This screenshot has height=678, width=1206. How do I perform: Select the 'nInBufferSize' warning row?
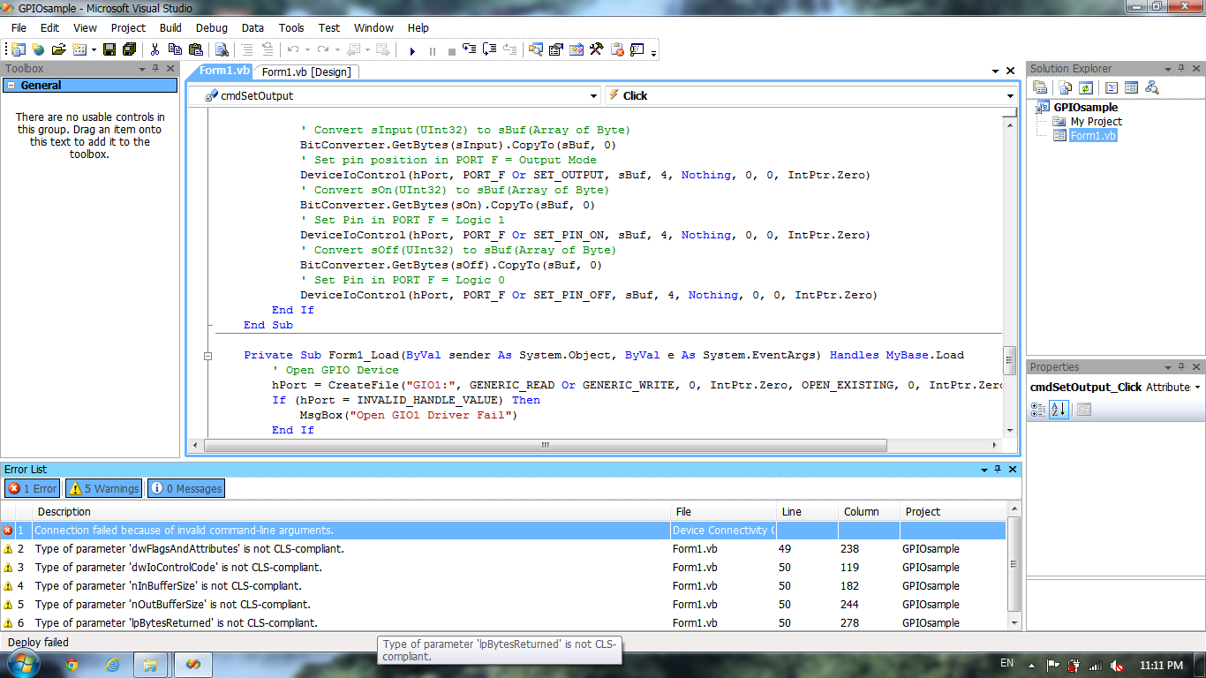tap(503, 586)
